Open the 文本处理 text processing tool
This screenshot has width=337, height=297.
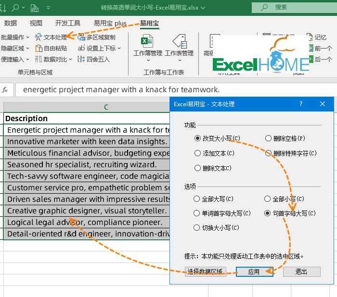pos(51,37)
